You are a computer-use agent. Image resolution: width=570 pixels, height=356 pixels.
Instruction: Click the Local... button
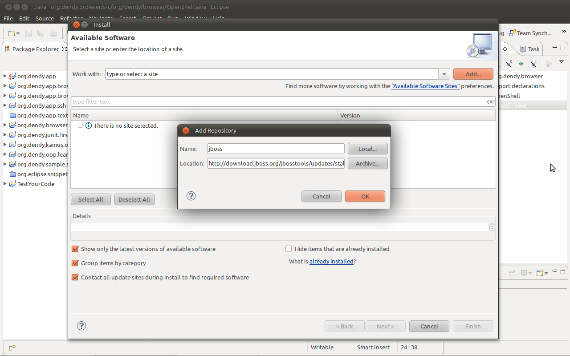(x=368, y=149)
